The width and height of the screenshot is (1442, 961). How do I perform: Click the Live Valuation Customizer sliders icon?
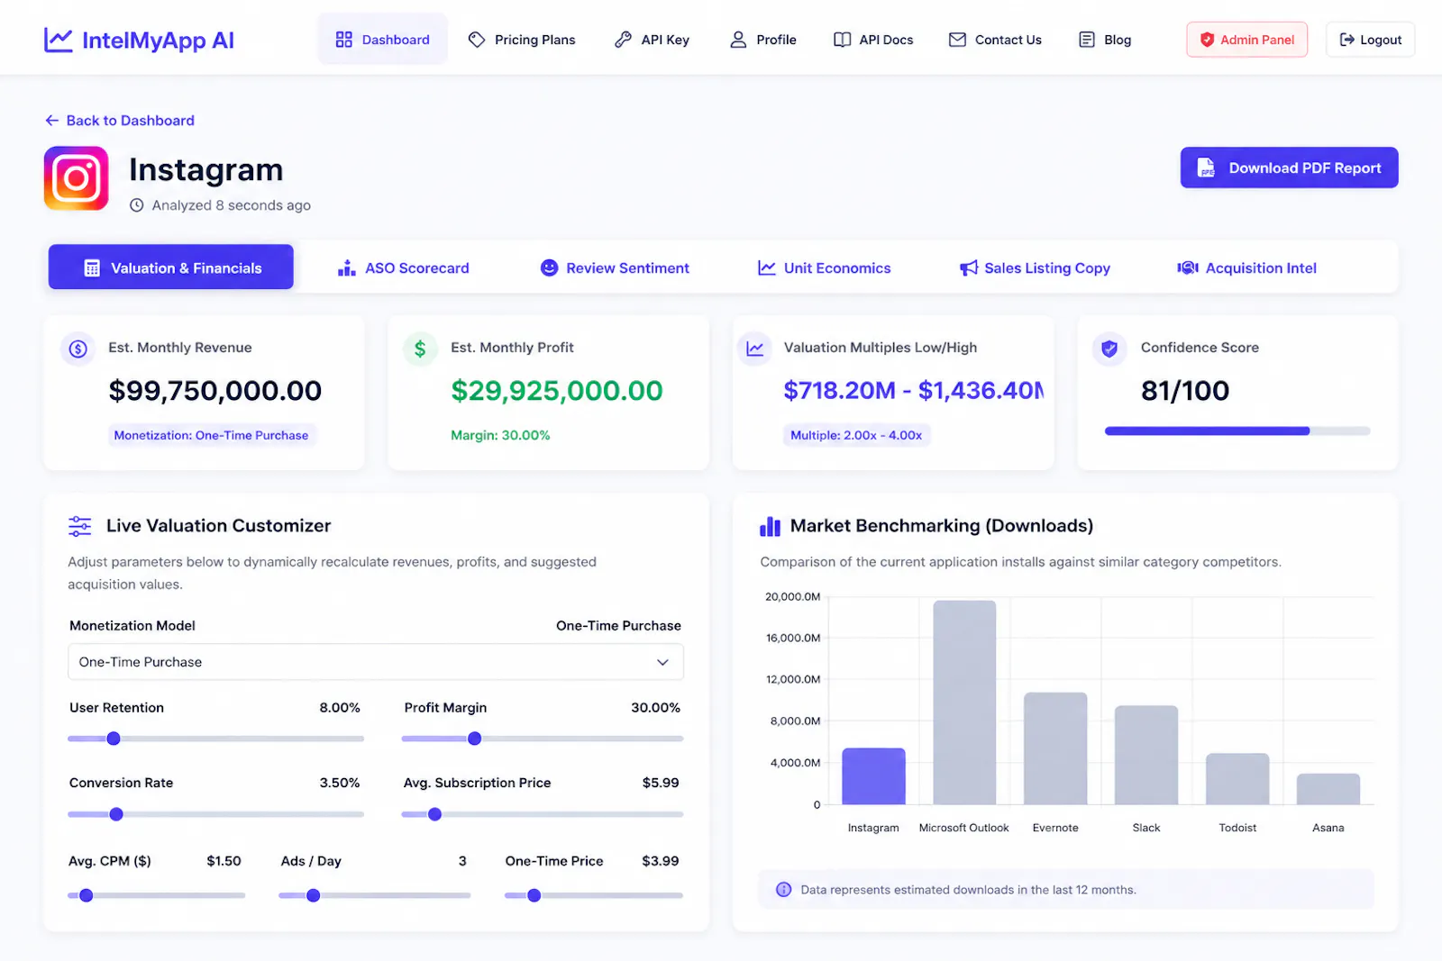pyautogui.click(x=80, y=526)
